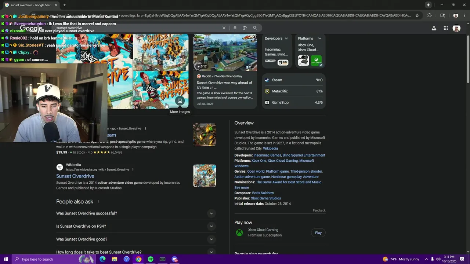Image resolution: width=470 pixels, height=264 pixels.
Task: Open File Explorer from the taskbar
Action: click(115, 259)
